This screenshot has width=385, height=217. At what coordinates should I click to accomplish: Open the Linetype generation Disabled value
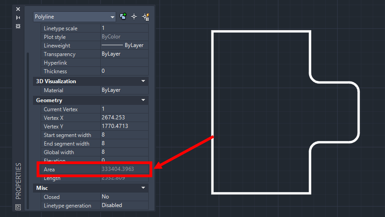[x=124, y=205]
